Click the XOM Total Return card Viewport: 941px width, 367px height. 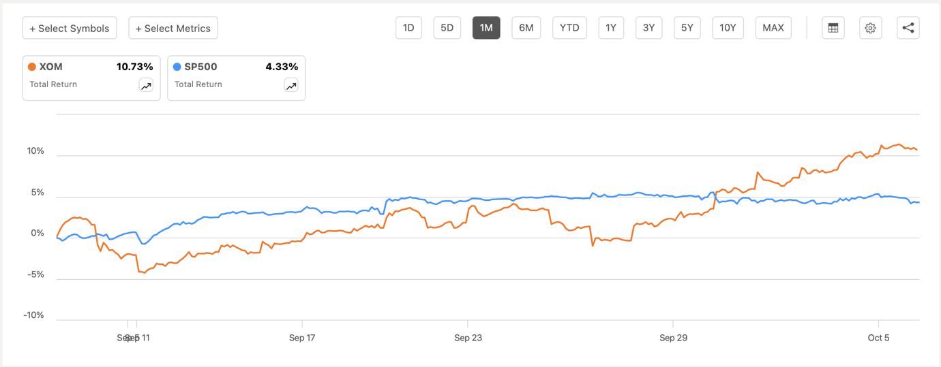82,78
